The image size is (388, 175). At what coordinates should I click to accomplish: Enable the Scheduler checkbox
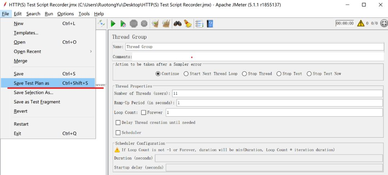(x=118, y=133)
